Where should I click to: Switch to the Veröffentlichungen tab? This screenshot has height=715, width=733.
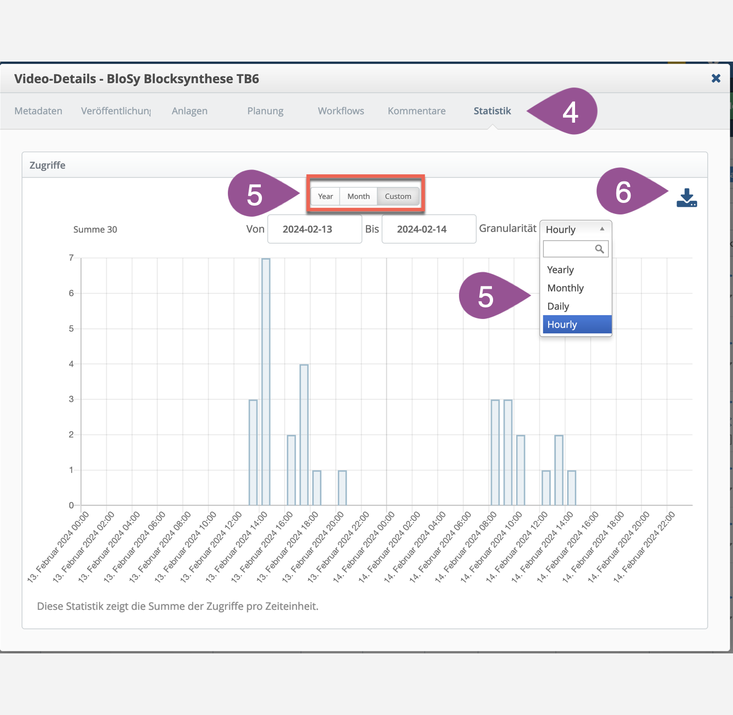click(x=116, y=111)
